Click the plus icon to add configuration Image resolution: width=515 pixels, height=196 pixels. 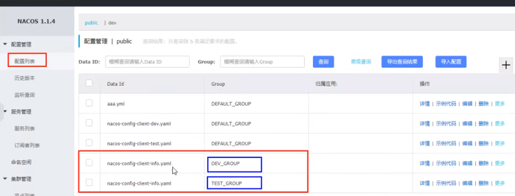tap(506, 65)
